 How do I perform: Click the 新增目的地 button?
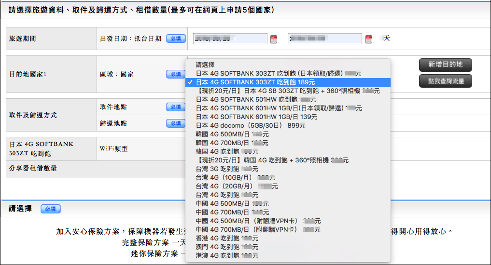tap(445, 65)
